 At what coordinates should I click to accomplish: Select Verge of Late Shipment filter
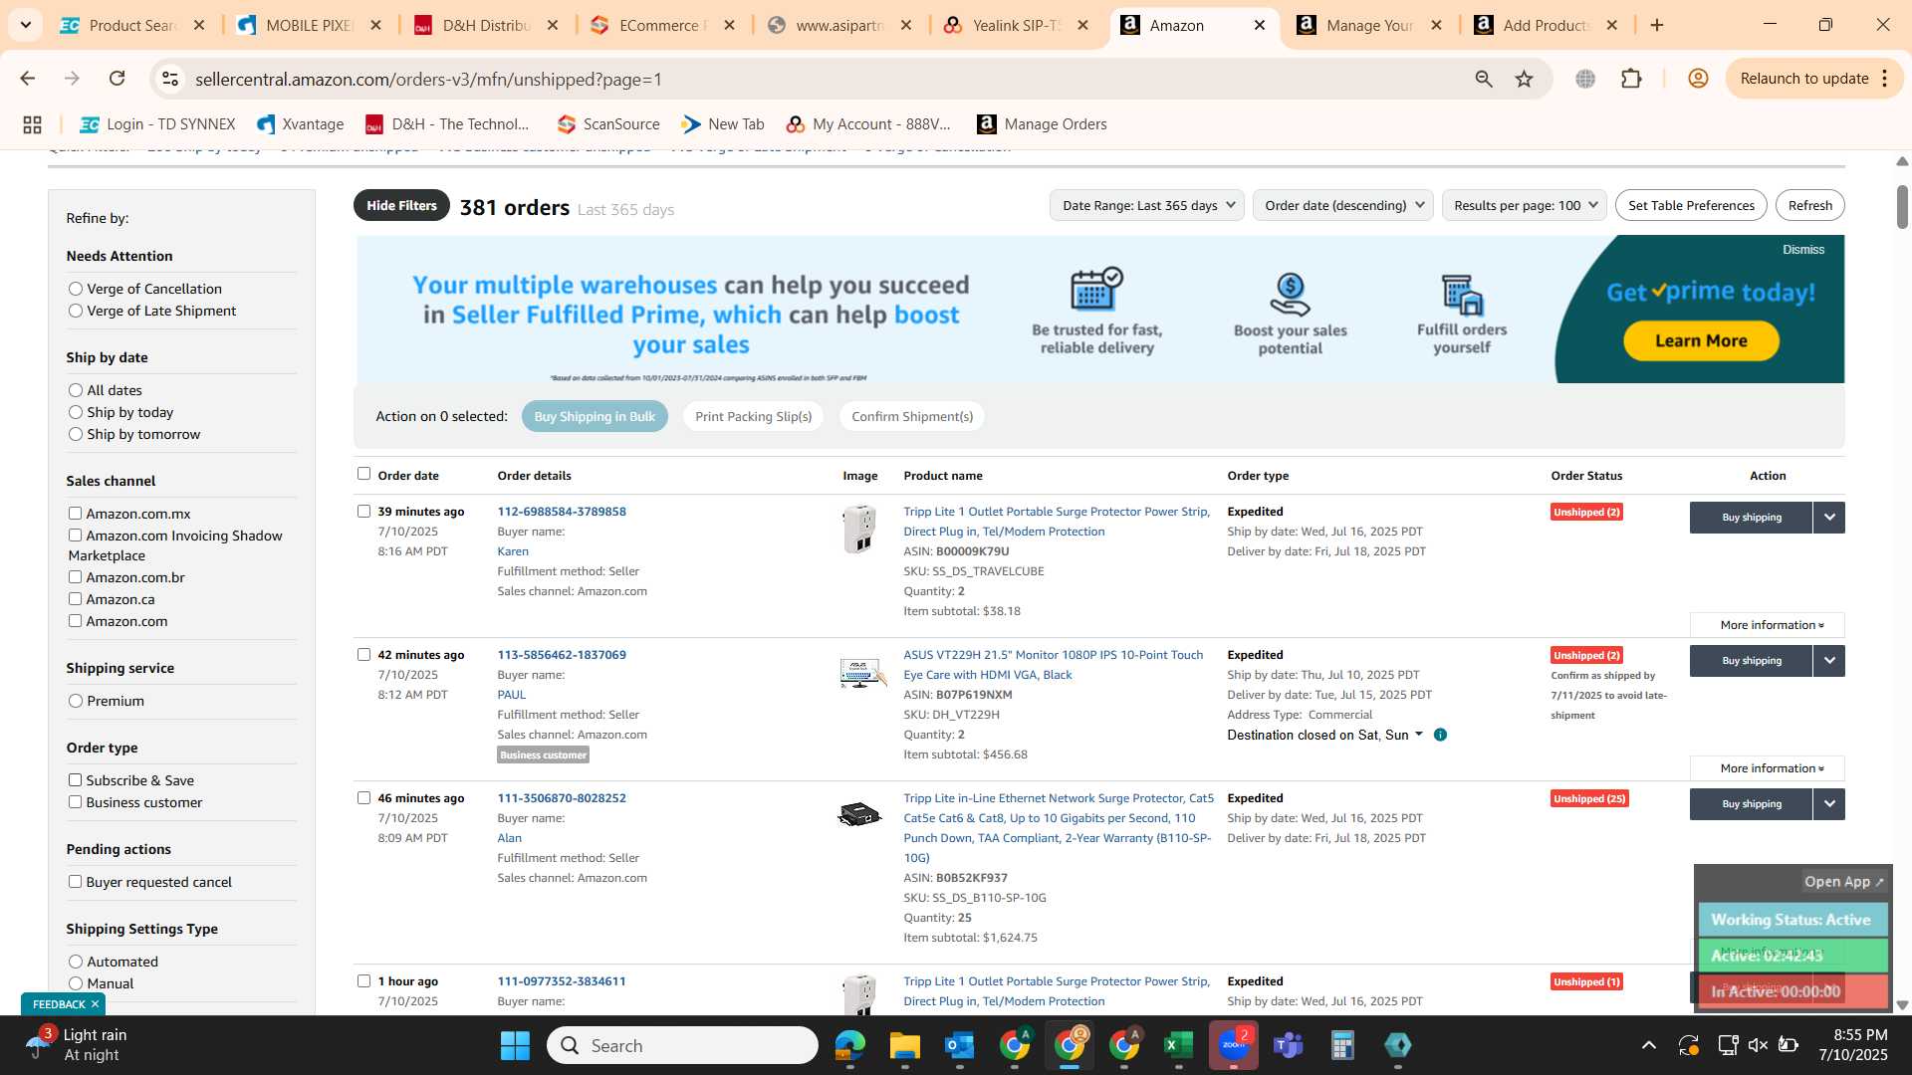76,311
